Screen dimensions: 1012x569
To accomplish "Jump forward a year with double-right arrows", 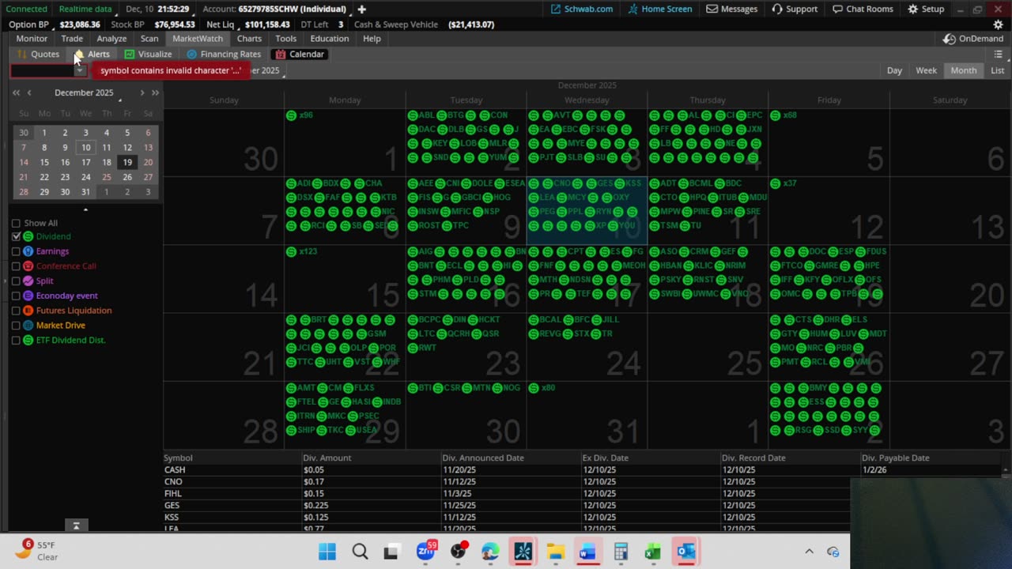I will click(155, 92).
